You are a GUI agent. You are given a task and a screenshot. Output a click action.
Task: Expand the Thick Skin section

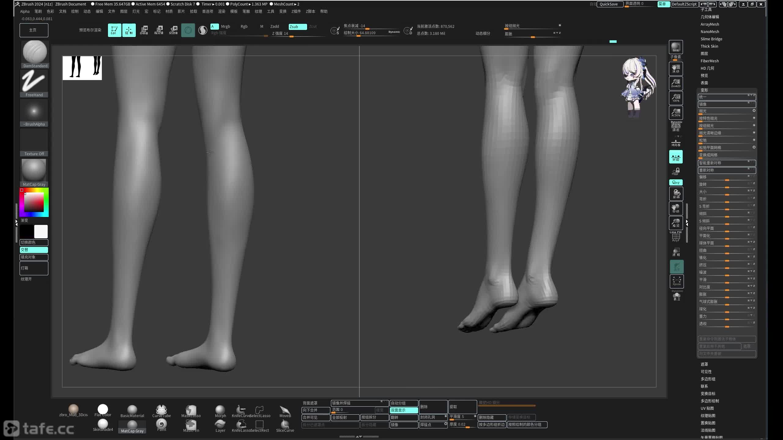click(709, 46)
